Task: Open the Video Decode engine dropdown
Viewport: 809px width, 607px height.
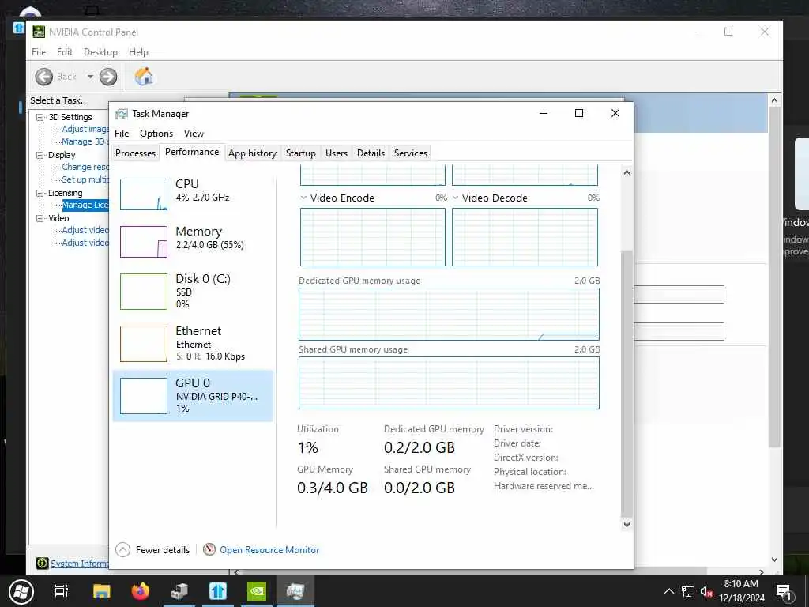Action: (455, 198)
